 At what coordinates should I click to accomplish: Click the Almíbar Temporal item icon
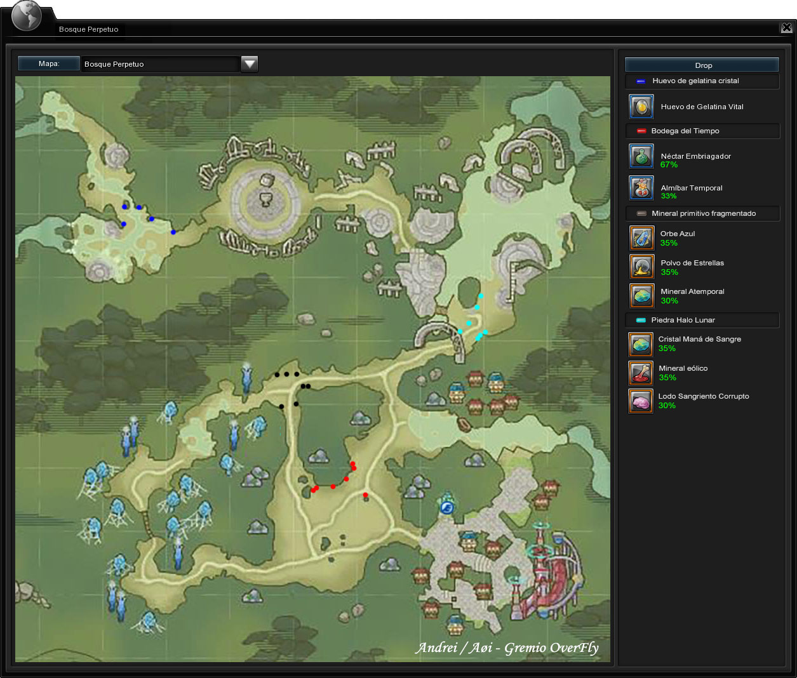[x=641, y=188]
